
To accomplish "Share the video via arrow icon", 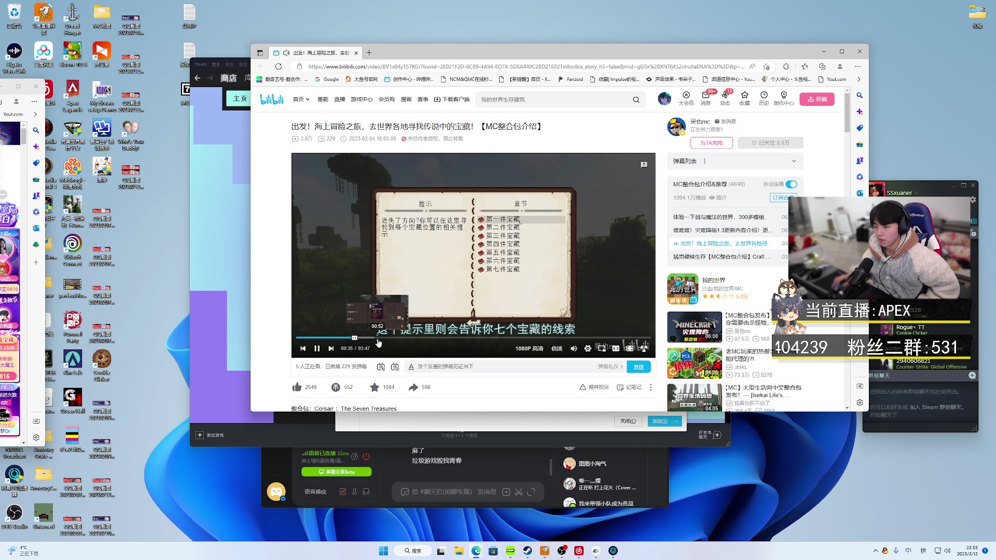I will 413,387.
